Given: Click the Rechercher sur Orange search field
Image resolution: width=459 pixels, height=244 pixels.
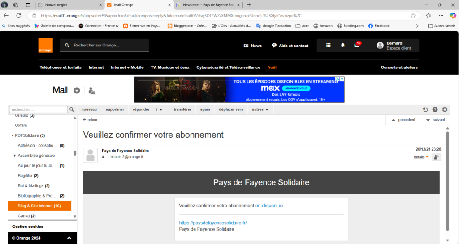Looking at the screenshot, I should pyautogui.click(x=110, y=46).
